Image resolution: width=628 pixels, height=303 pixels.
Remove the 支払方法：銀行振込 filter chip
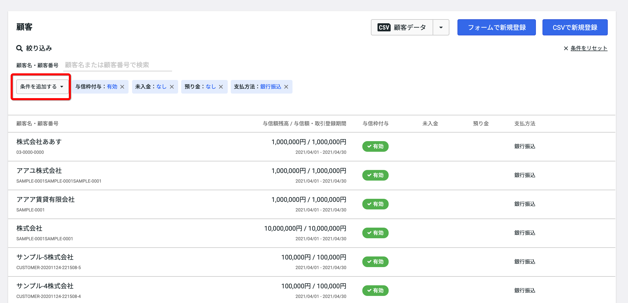pyautogui.click(x=286, y=87)
